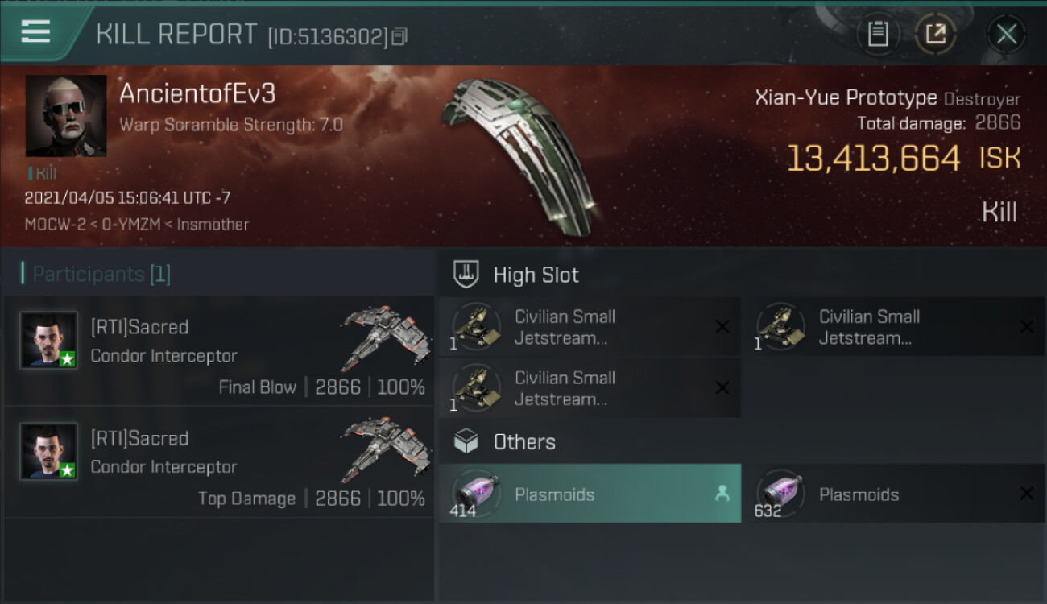Open the Participants [1] section header

click(96, 274)
